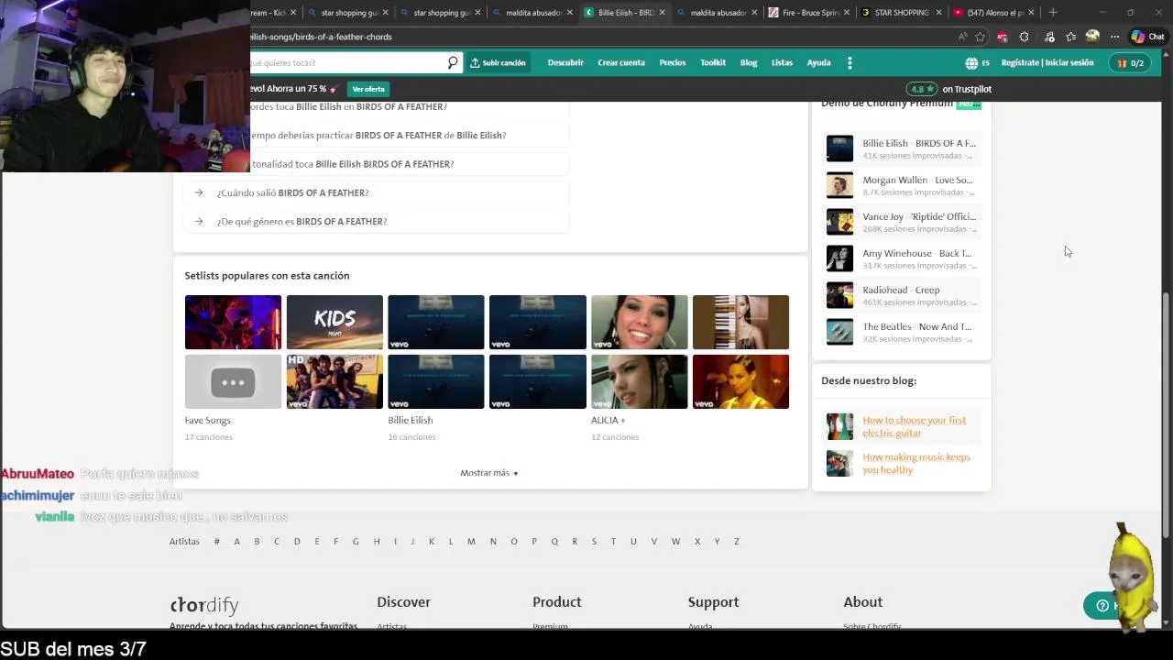This screenshot has width=1173, height=660.
Task: Click the arrow icon beside '¿Cuándo salió' question
Action: [x=199, y=192]
